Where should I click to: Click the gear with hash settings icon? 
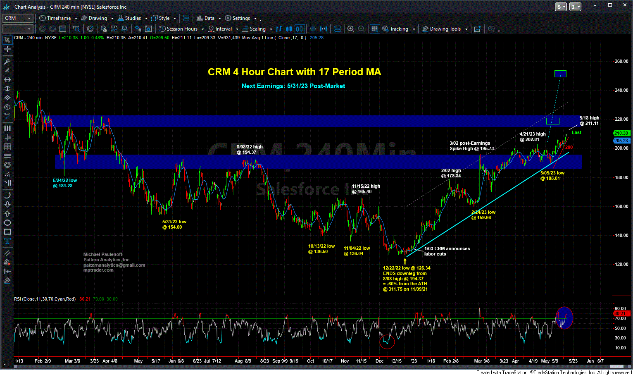pos(138,29)
